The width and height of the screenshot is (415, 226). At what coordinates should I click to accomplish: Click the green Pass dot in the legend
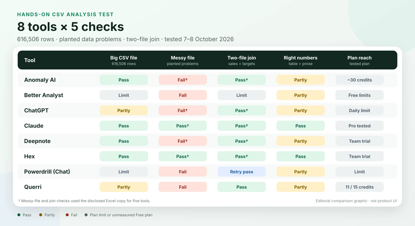point(19,215)
